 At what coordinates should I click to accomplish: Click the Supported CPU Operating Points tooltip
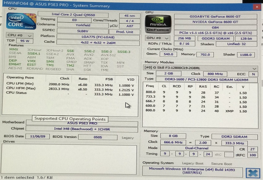70,119
